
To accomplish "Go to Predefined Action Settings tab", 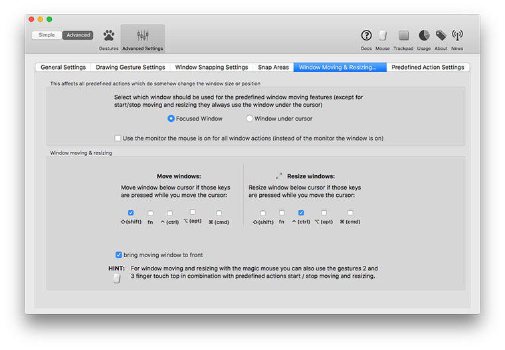I will pos(428,67).
